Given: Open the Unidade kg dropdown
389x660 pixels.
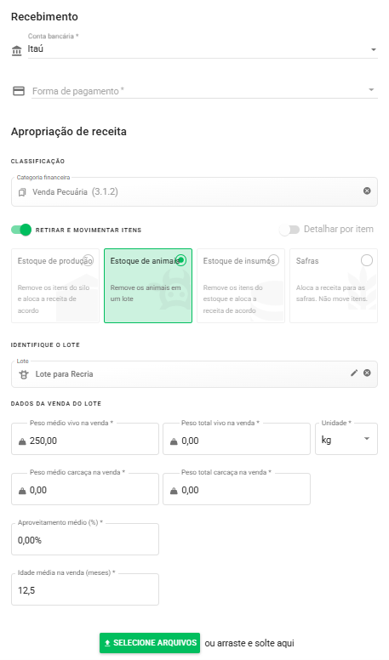Looking at the screenshot, I should (x=346, y=439).
